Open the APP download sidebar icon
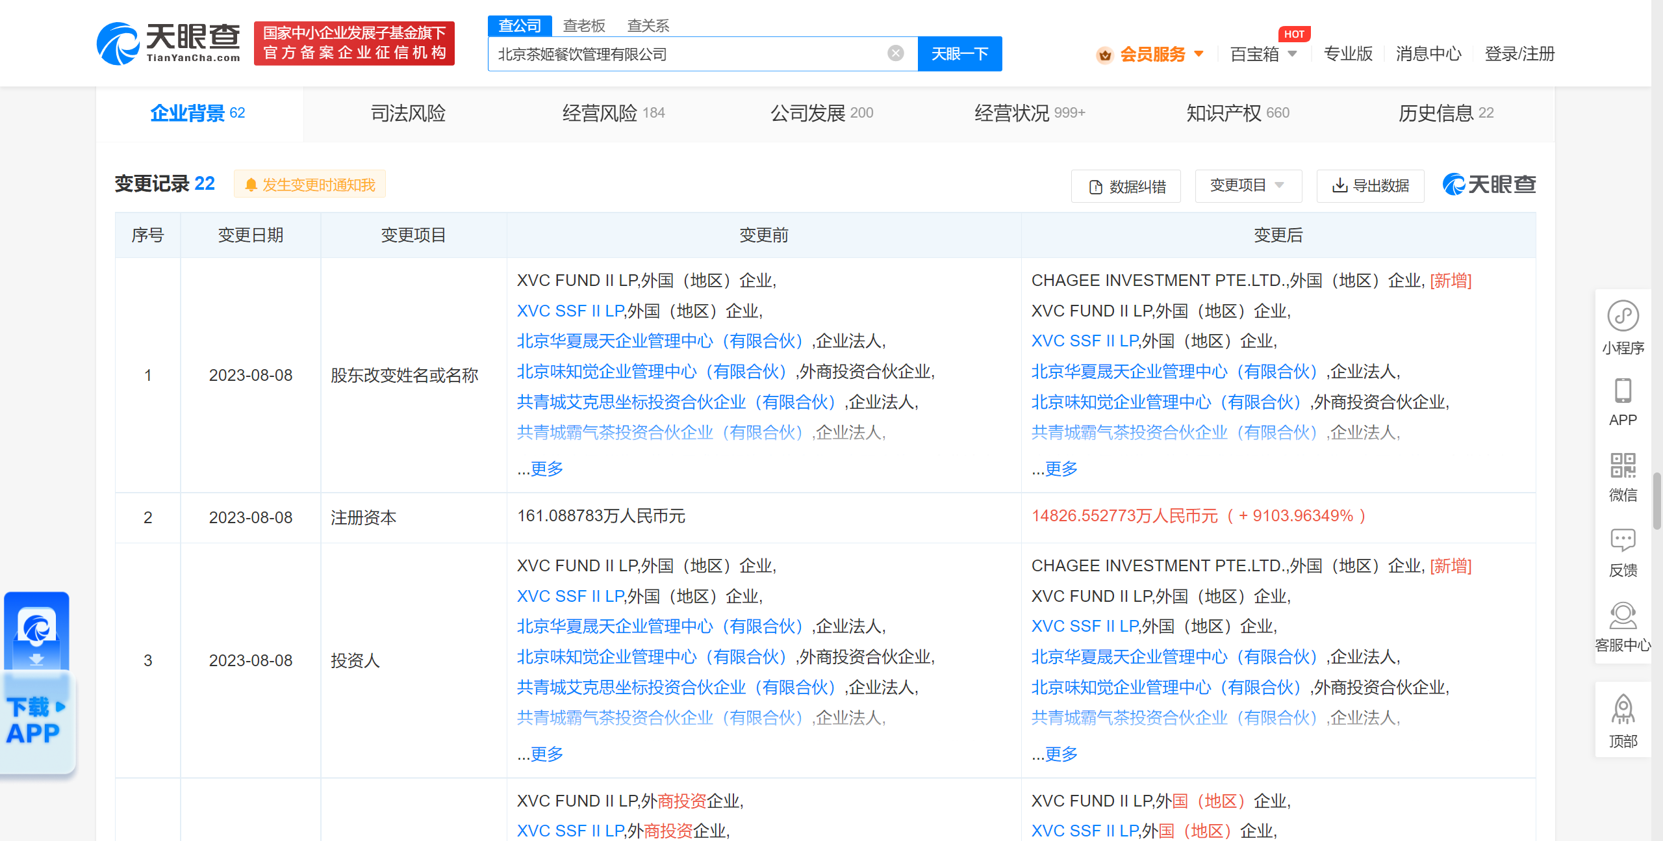 pos(1622,400)
